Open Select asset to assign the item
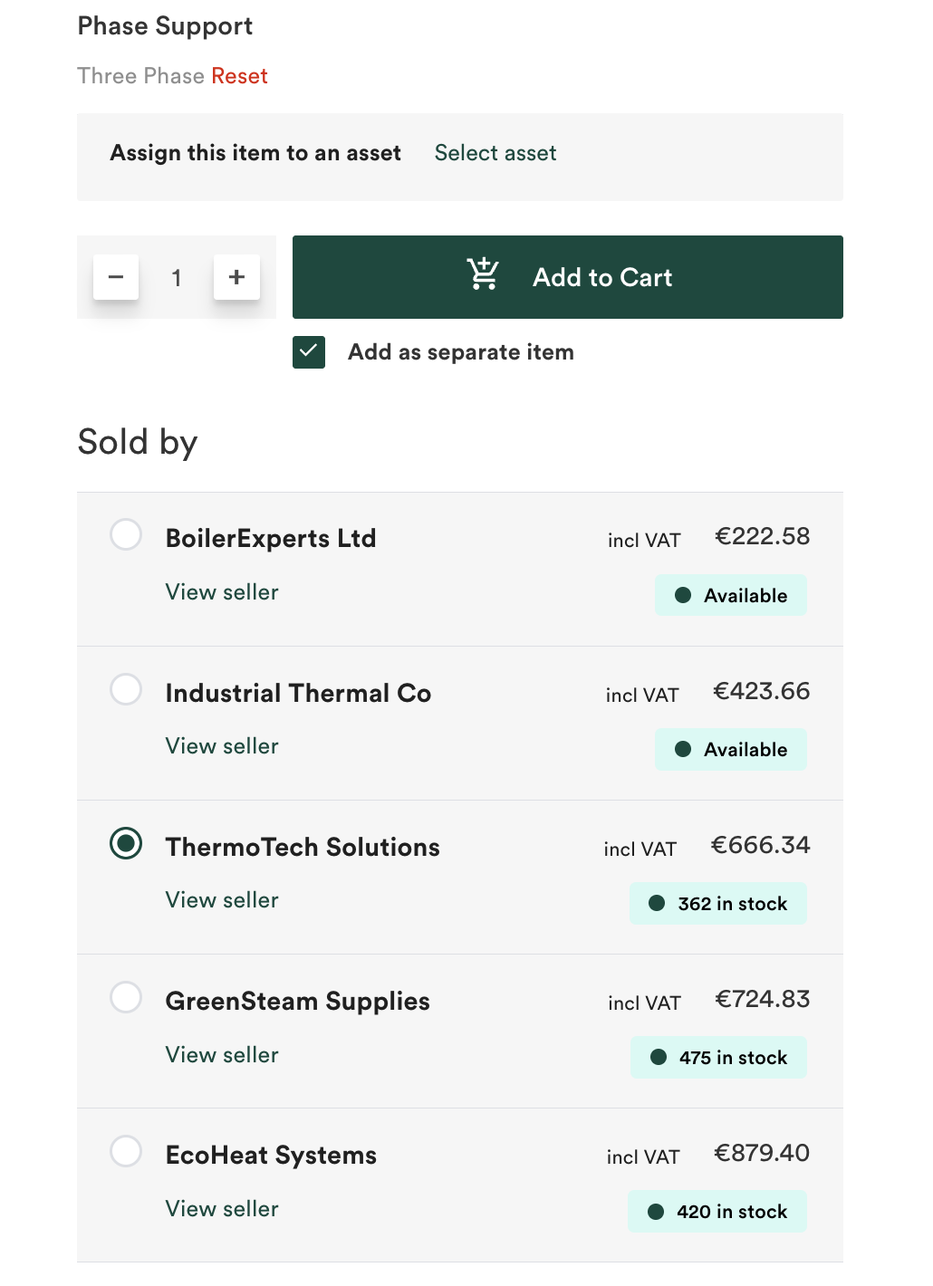 click(x=495, y=153)
